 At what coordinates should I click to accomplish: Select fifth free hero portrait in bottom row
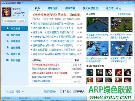tap(128, 81)
